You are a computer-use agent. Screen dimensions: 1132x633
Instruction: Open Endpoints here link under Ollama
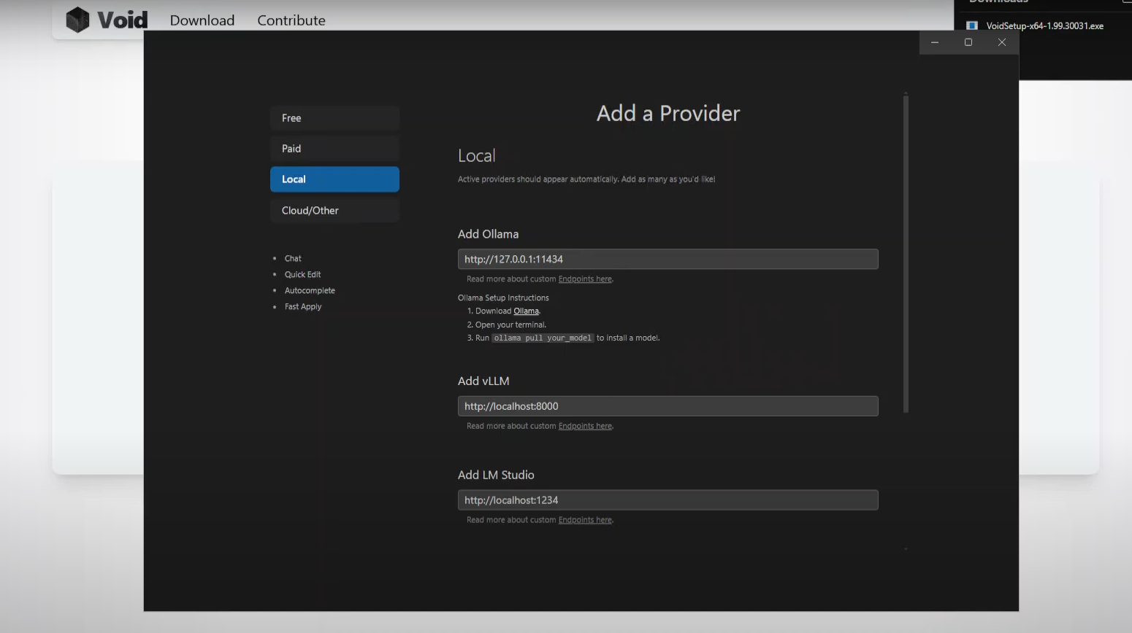click(x=585, y=279)
